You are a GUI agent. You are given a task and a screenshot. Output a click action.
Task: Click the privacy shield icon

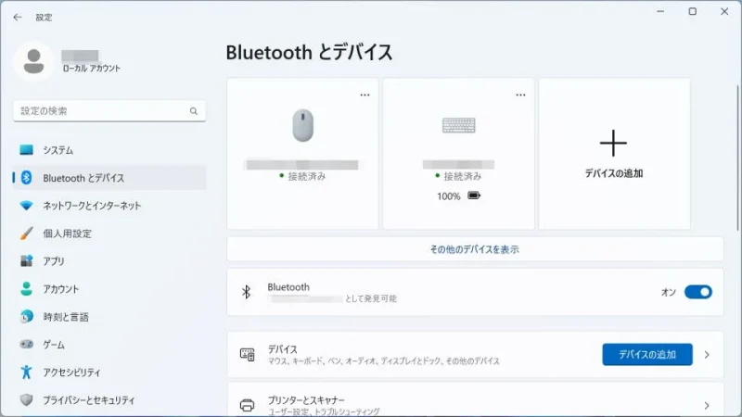coord(27,400)
